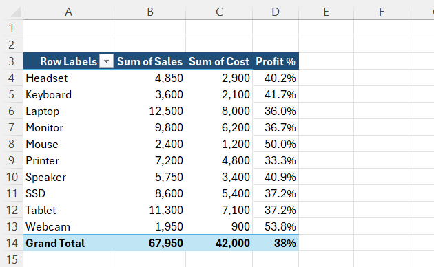This screenshot has height=267, width=434.
Task: Click the select-all corner triangle
Action: (15, 12)
